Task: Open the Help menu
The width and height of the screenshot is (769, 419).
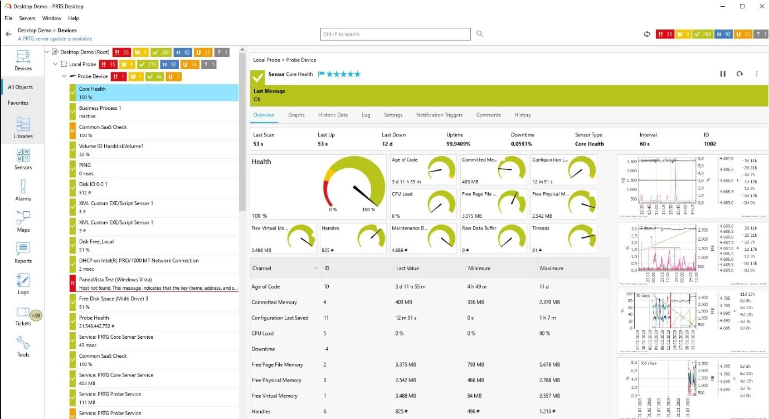Action: coord(74,18)
